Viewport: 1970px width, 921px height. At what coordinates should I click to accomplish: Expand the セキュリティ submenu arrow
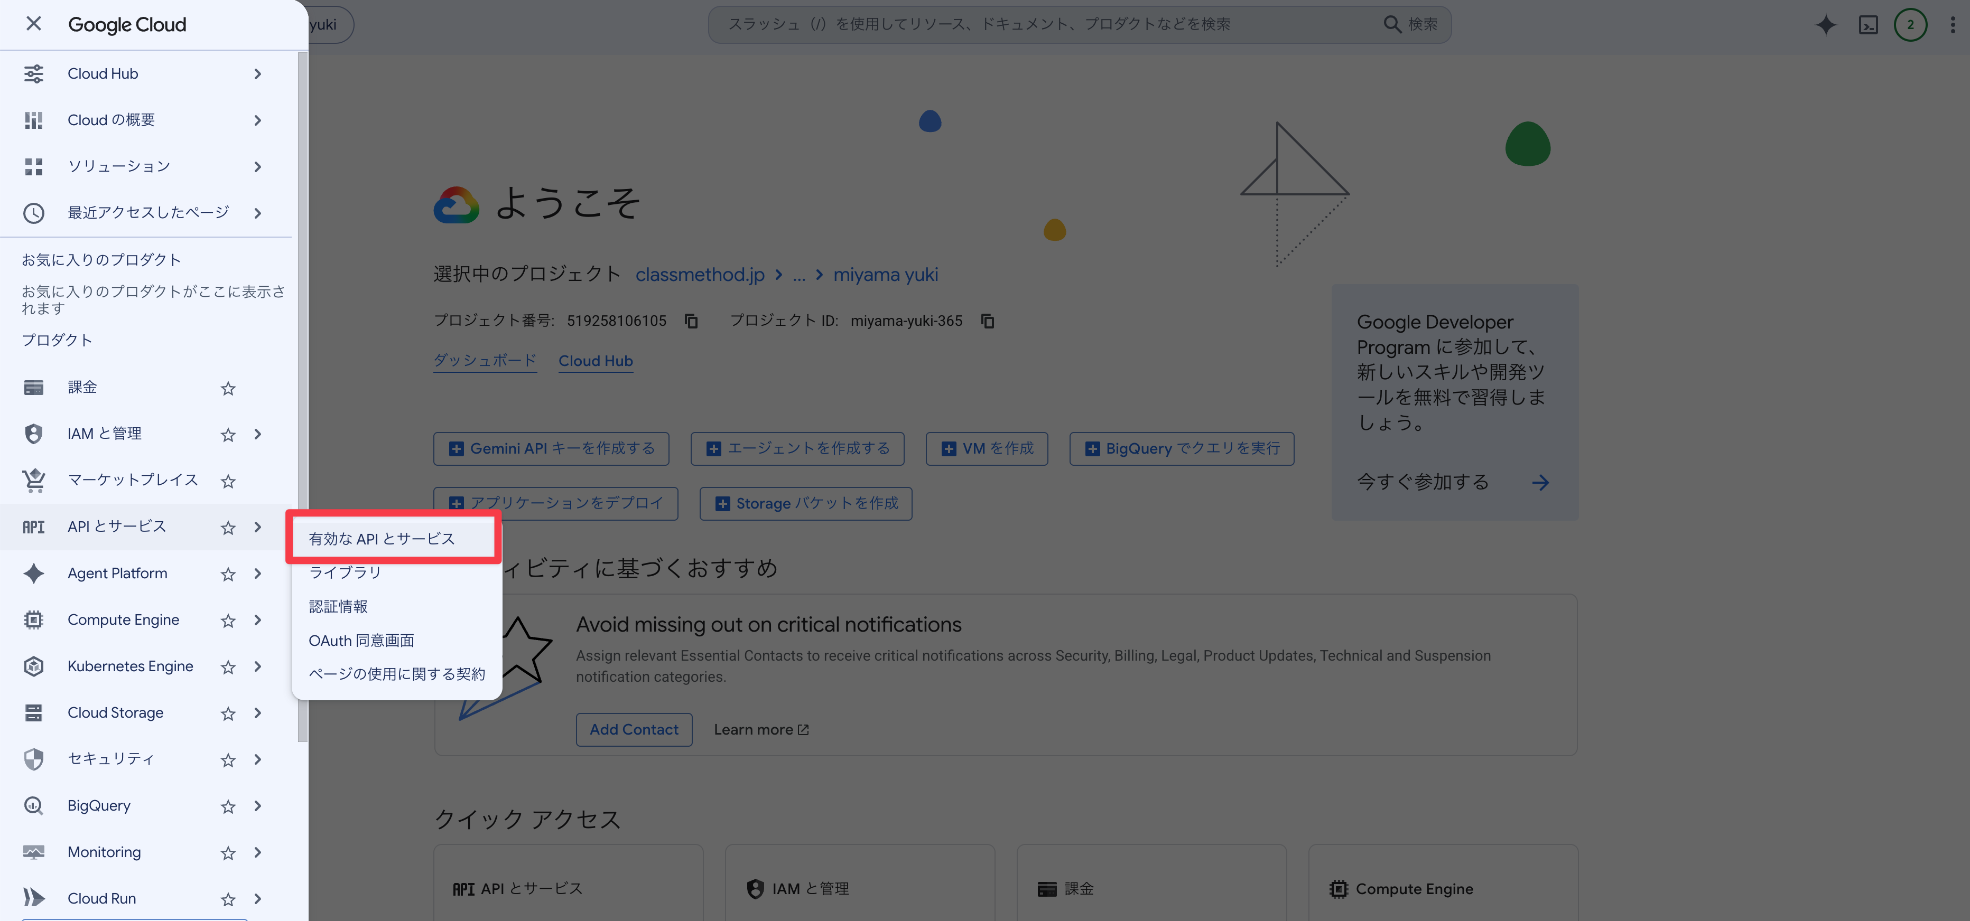pos(258,759)
